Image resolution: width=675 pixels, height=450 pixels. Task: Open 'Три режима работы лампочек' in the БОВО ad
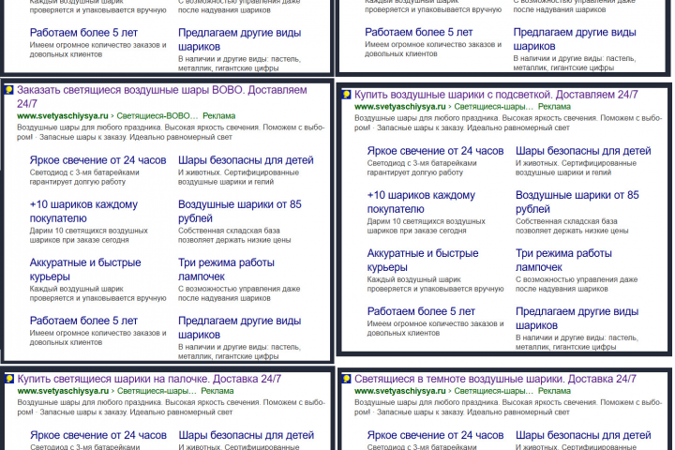[226, 269]
